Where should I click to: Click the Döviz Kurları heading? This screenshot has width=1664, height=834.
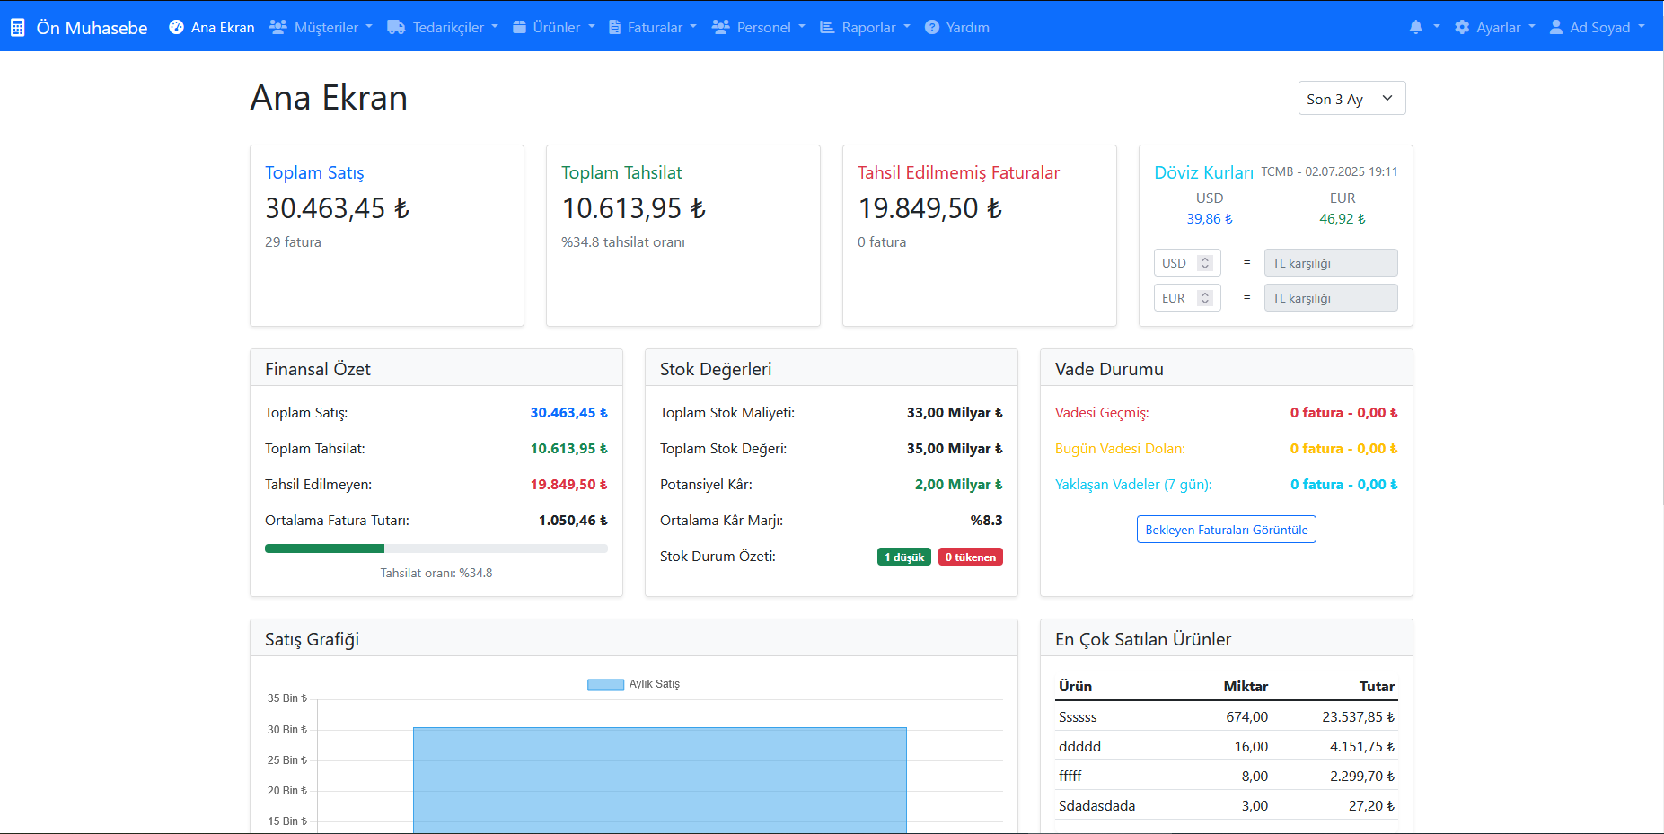click(1203, 172)
